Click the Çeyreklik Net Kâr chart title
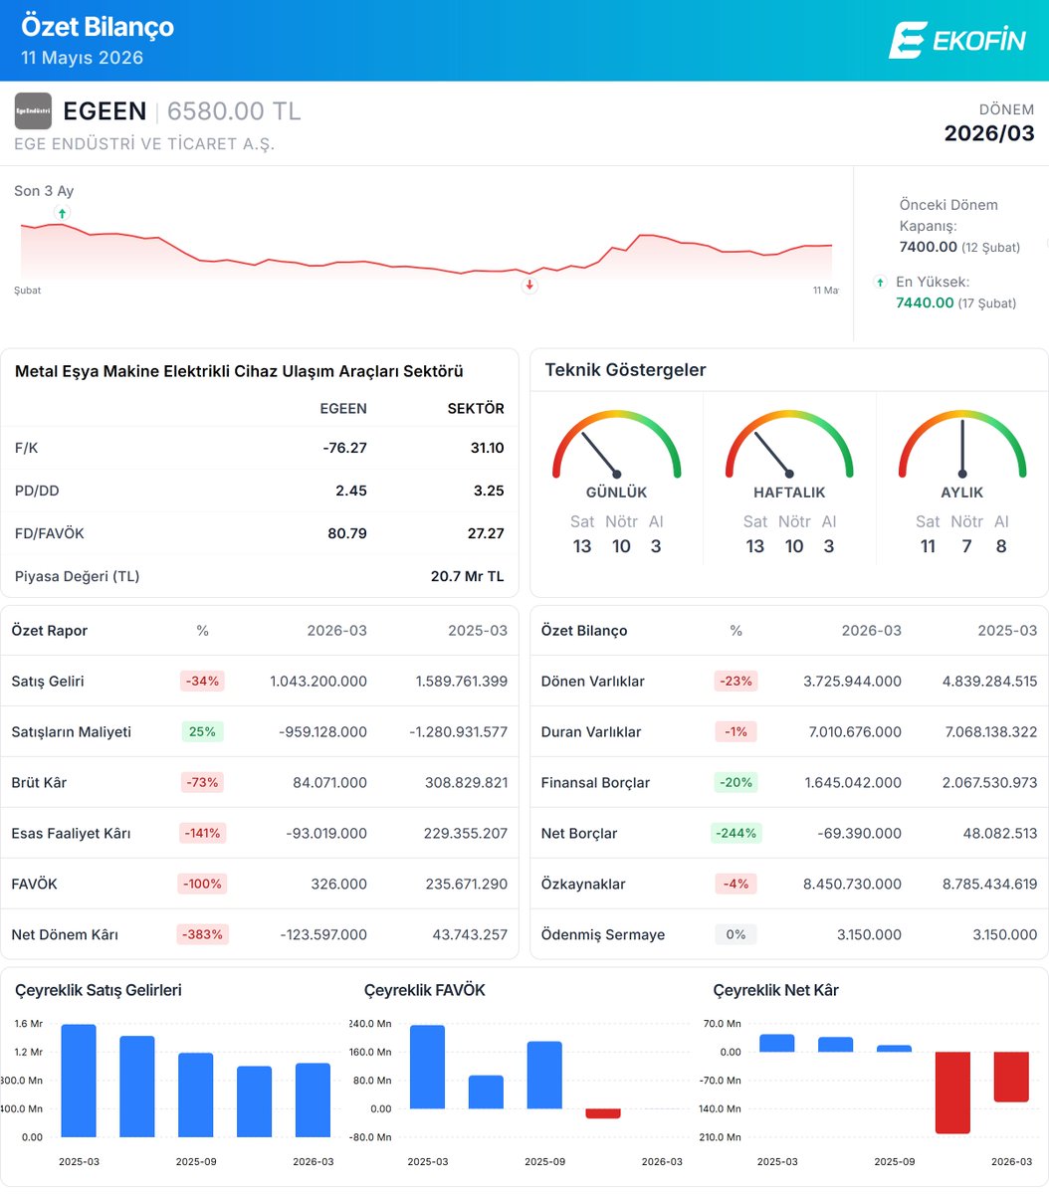 776,990
